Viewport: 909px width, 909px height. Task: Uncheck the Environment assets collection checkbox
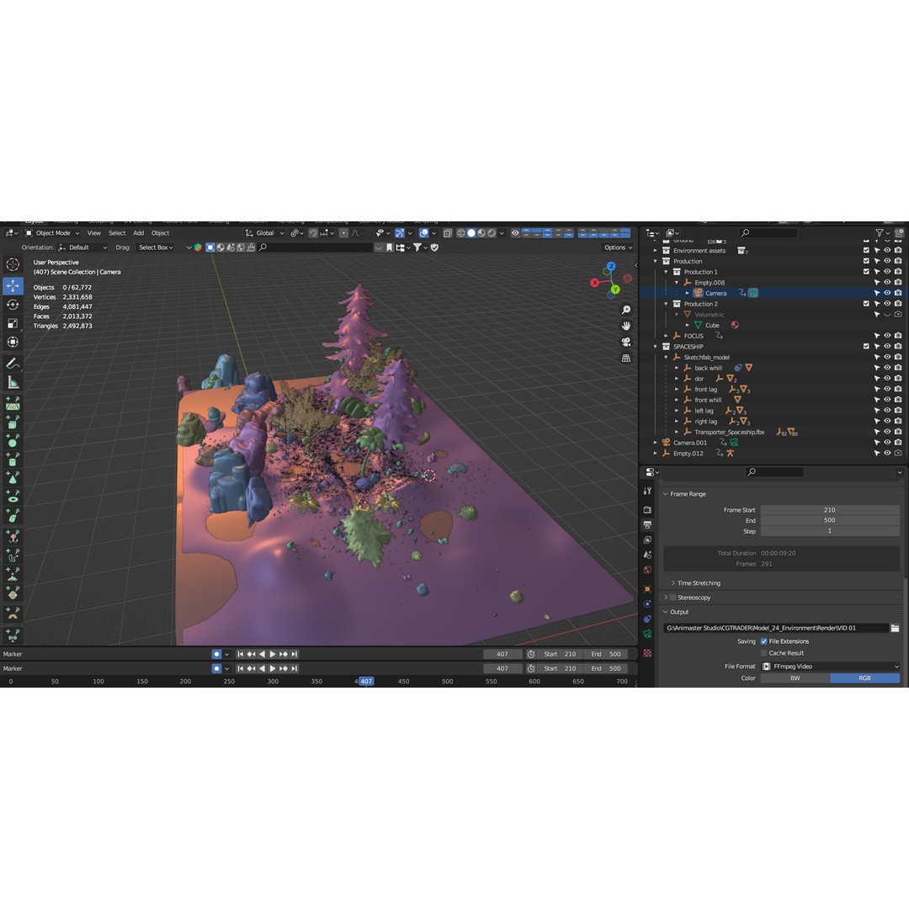pyautogui.click(x=866, y=251)
